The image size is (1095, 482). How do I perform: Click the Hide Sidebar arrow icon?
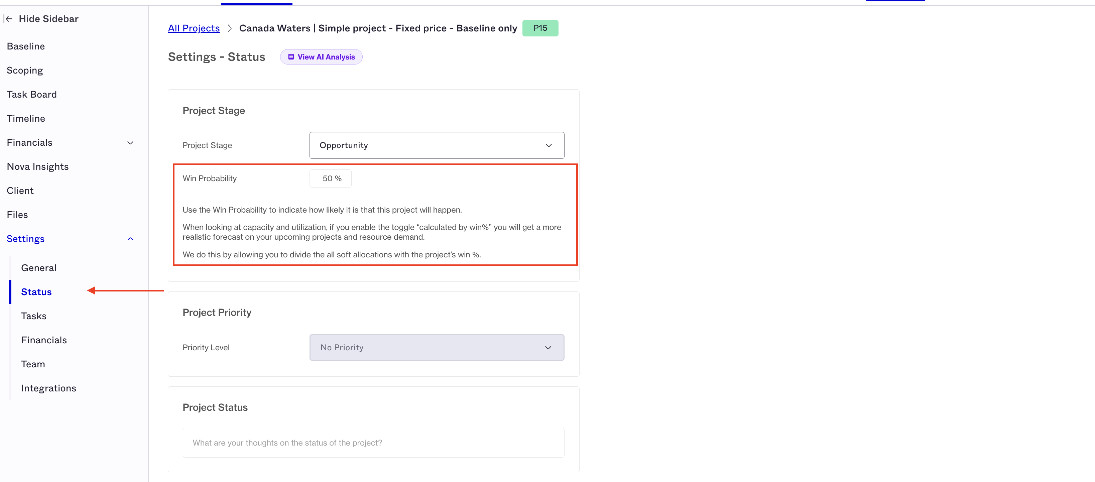click(8, 19)
